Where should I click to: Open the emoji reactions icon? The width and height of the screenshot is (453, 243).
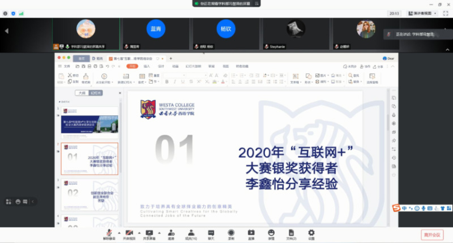(271, 233)
